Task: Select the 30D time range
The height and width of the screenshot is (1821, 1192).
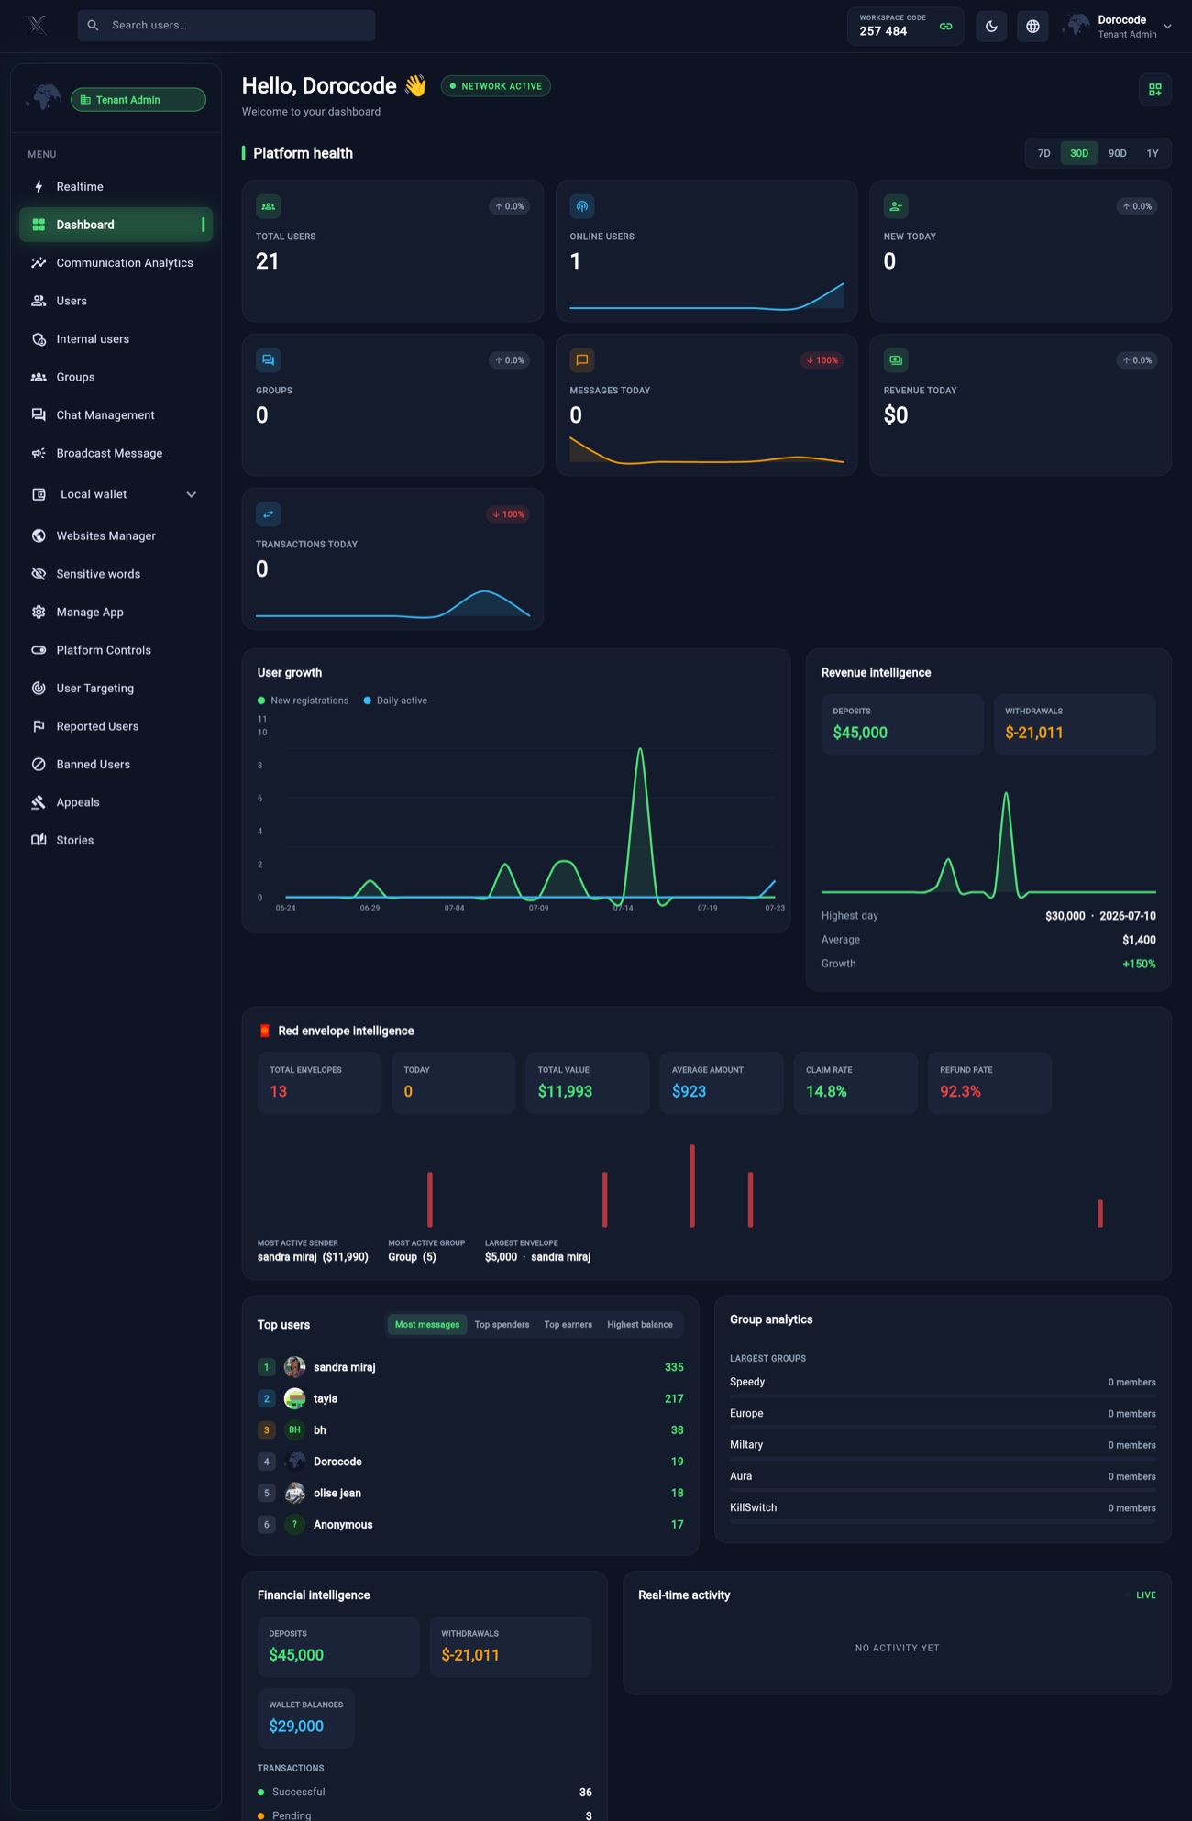Action: click(x=1079, y=153)
